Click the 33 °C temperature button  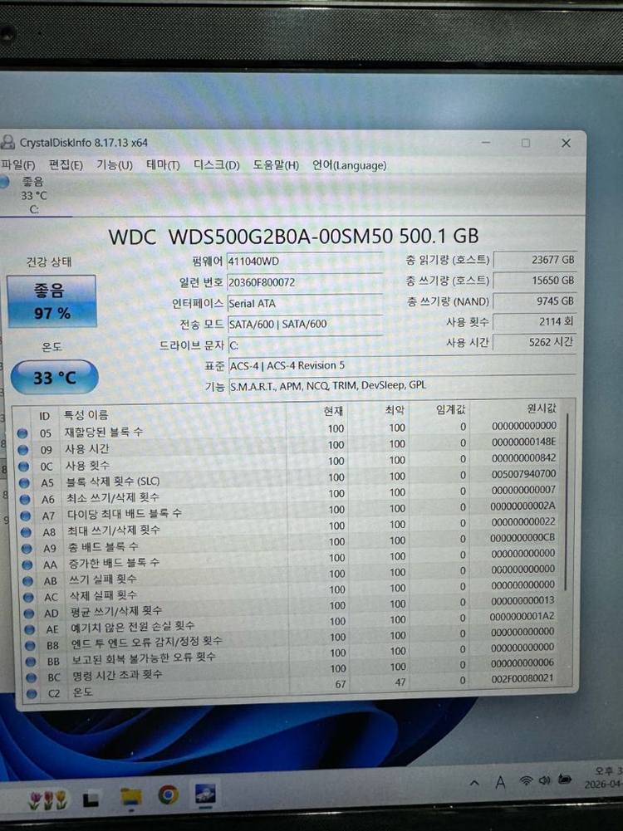pyautogui.click(x=55, y=378)
